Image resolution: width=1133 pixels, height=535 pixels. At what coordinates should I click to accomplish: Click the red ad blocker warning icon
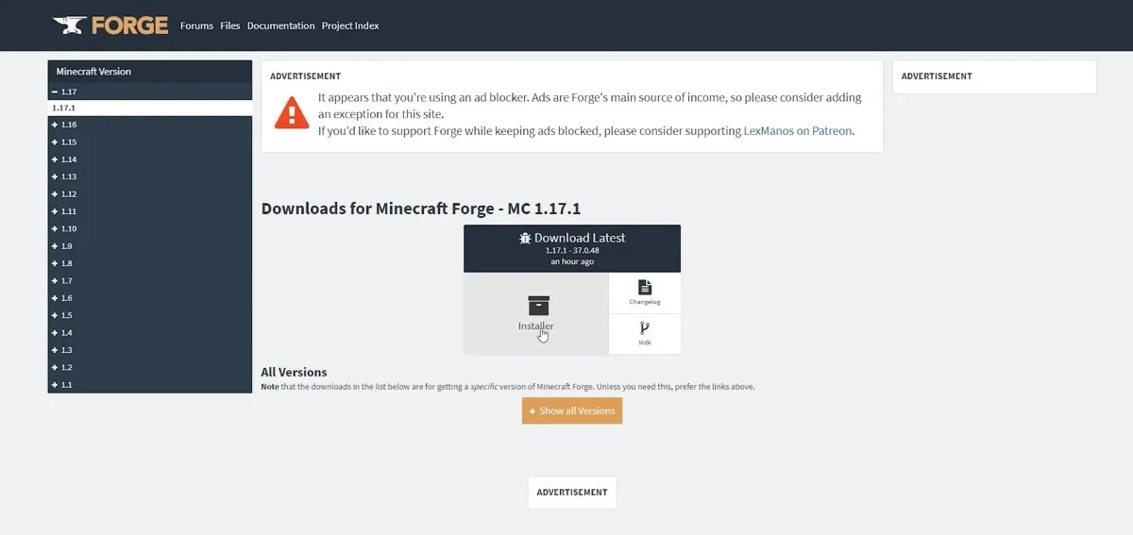pyautogui.click(x=292, y=112)
